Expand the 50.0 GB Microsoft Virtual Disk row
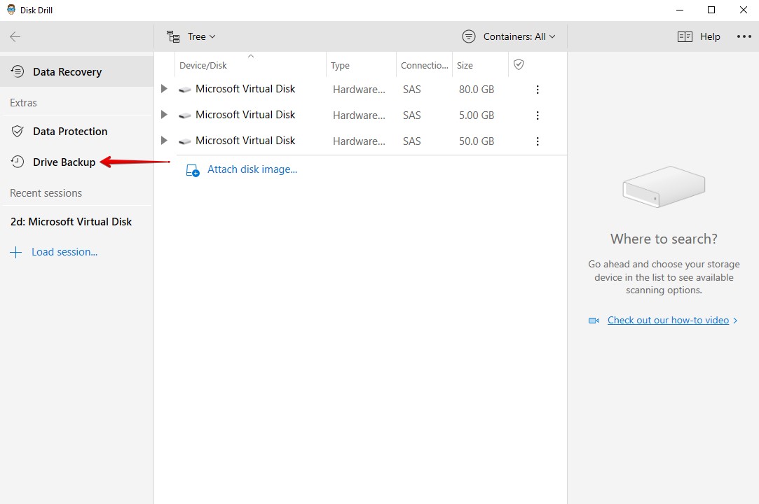This screenshot has width=759, height=504. coord(164,141)
